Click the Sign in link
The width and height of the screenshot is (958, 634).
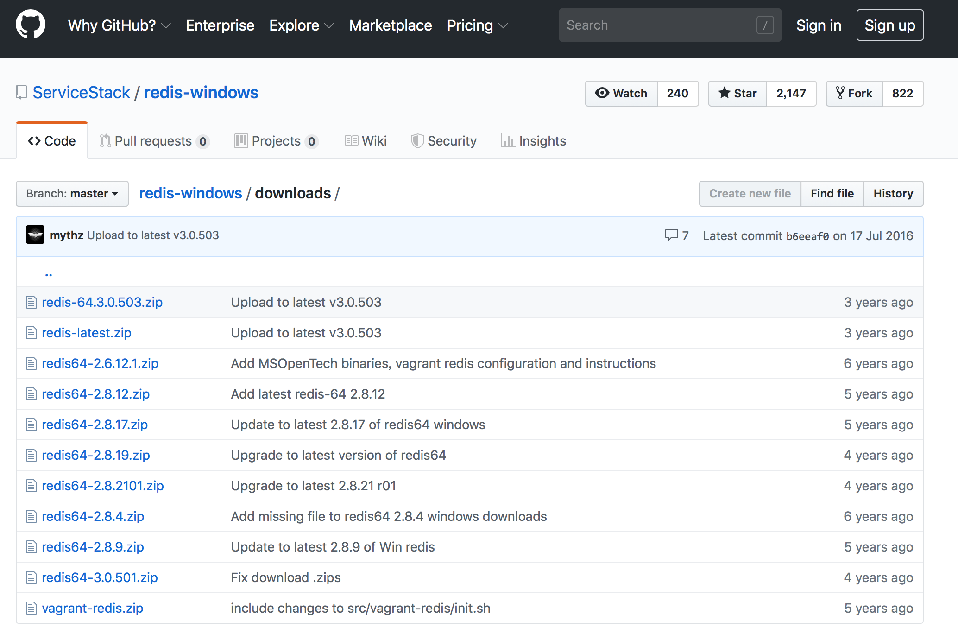tap(819, 25)
